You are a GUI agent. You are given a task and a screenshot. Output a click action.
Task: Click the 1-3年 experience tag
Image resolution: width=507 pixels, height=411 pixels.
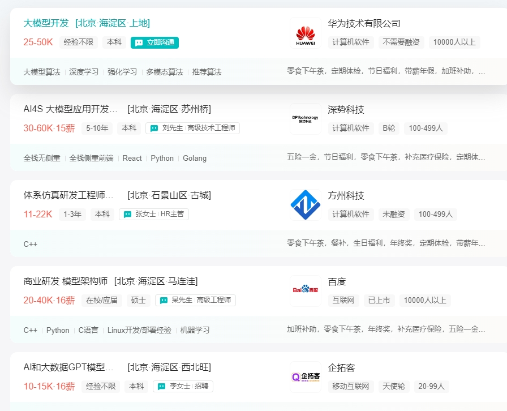(72, 214)
